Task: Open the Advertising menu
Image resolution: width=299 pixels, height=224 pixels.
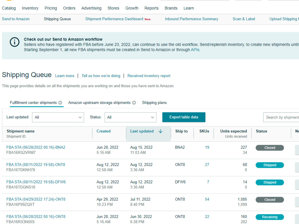Action: click(91, 8)
